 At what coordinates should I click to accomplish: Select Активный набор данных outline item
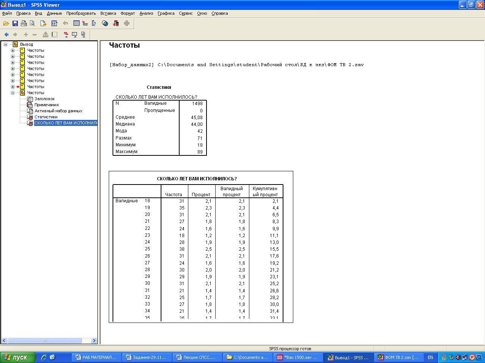pos(58,111)
